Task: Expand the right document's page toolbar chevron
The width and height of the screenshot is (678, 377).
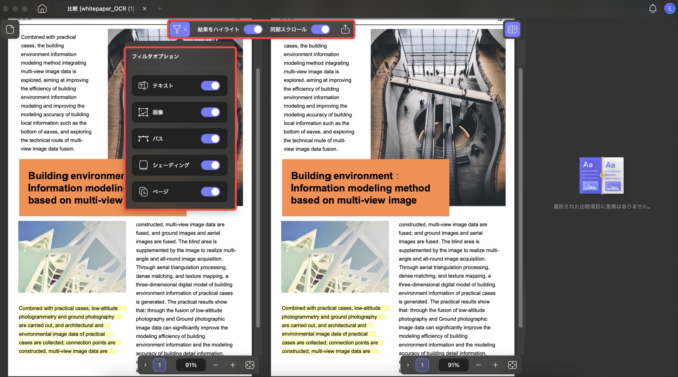Action: pos(408,365)
